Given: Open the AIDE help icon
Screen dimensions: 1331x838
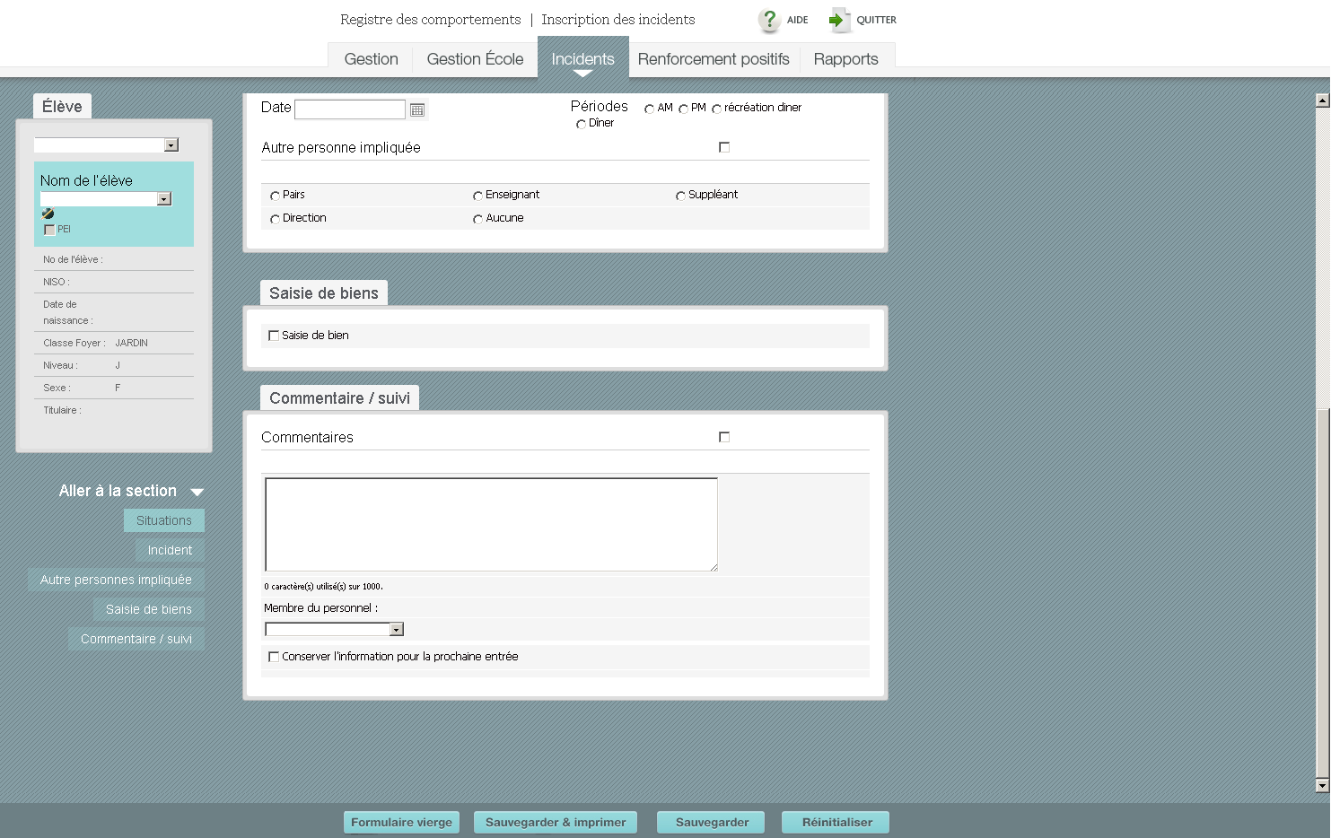Looking at the screenshot, I should click(769, 21).
